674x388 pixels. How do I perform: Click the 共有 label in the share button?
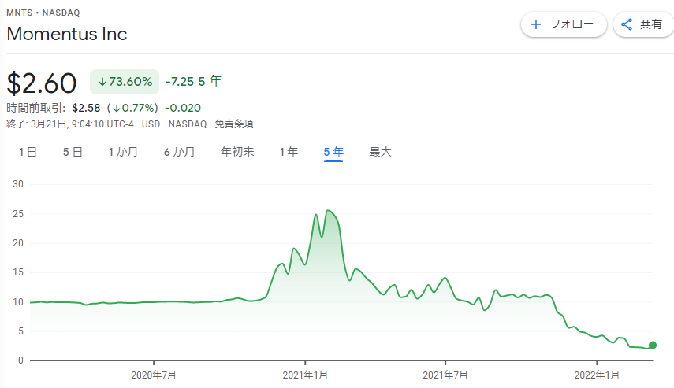(651, 24)
